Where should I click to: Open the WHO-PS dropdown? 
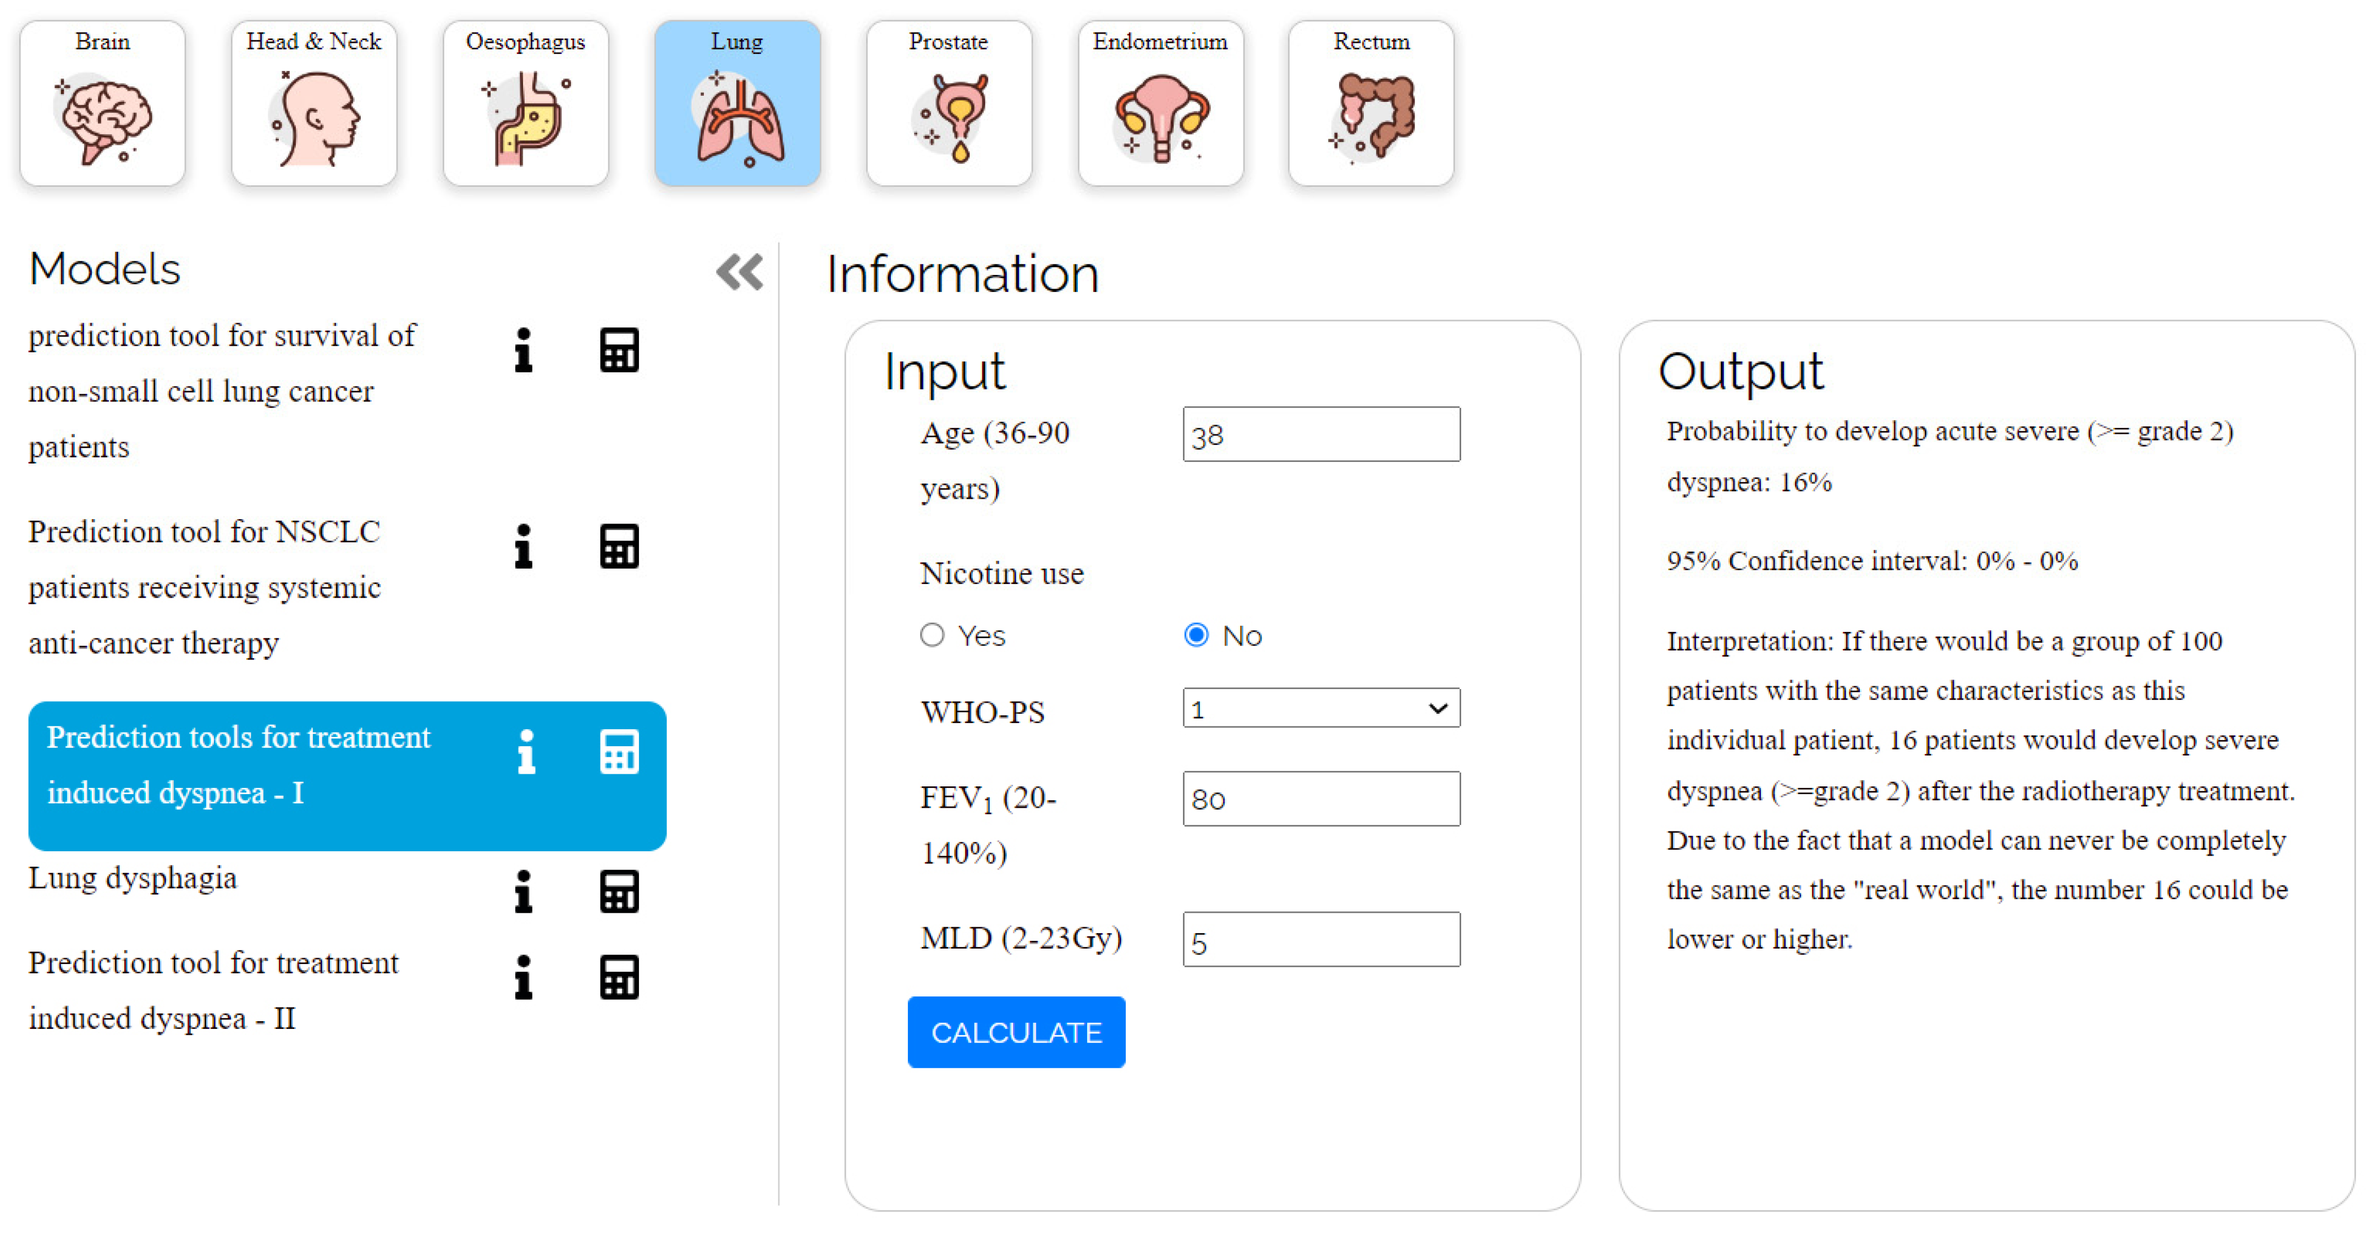pos(1320,708)
